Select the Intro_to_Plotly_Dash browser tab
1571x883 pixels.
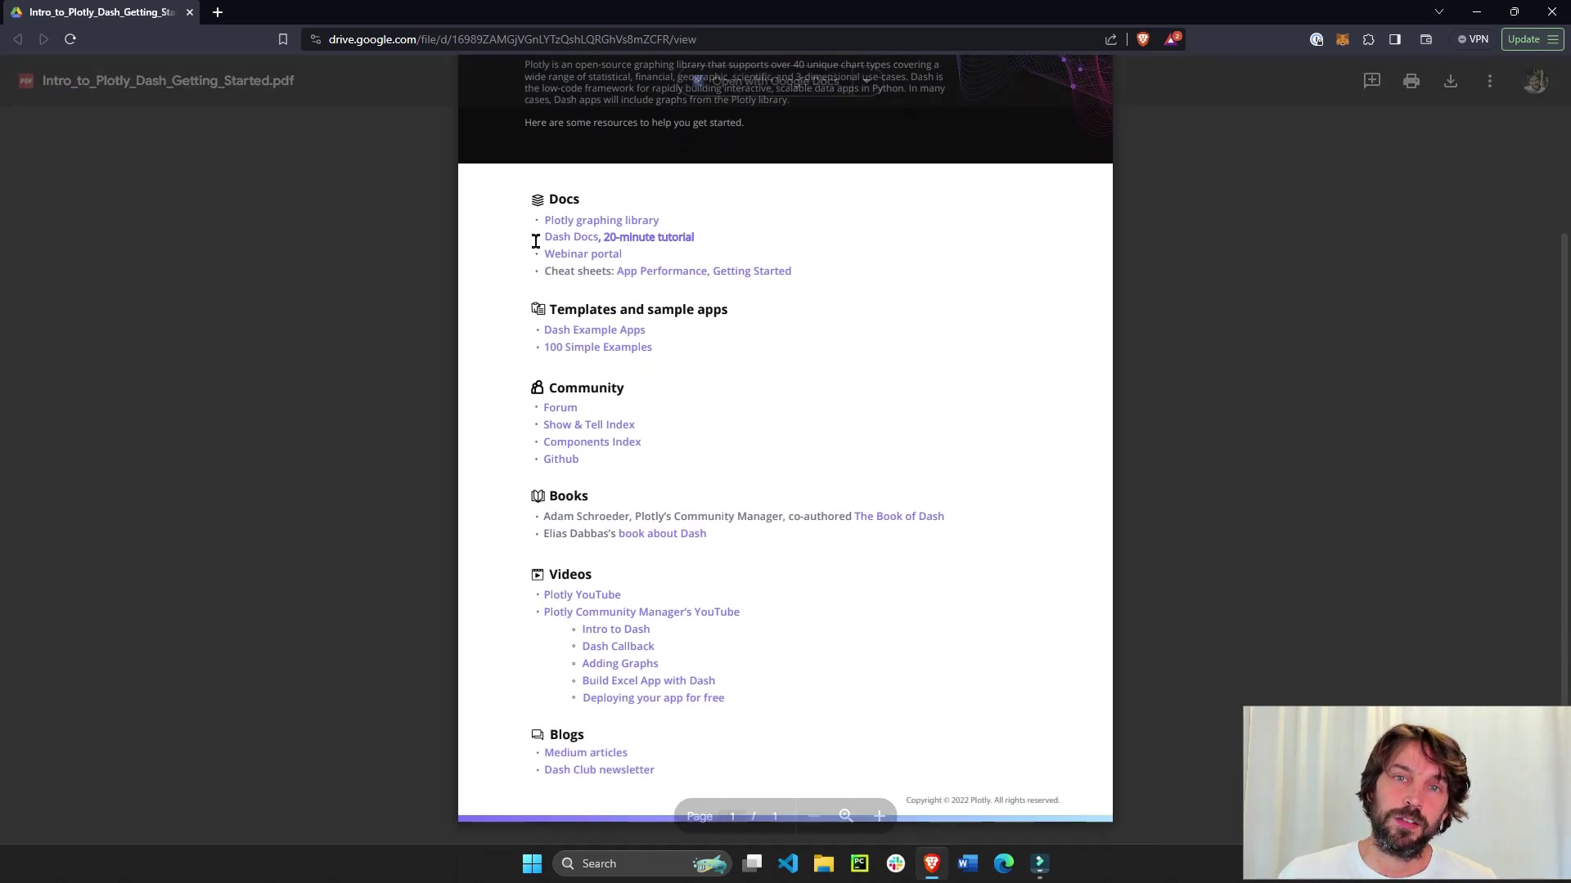[101, 12]
